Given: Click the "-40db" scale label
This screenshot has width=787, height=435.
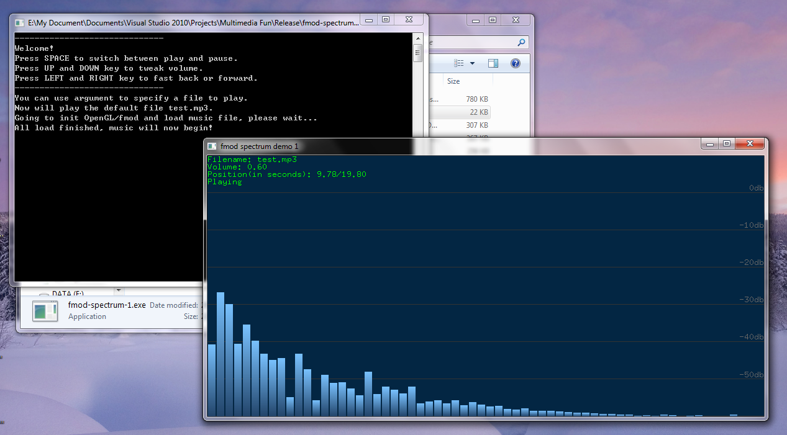Looking at the screenshot, I should 751,337.
